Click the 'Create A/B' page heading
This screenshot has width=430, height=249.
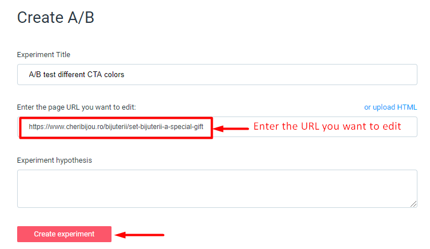click(x=55, y=18)
